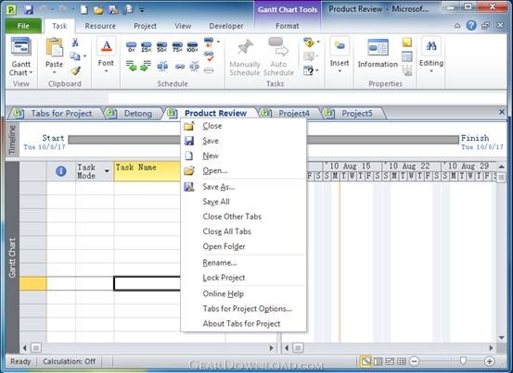Select the Format Painter brush icon

pos(75,71)
